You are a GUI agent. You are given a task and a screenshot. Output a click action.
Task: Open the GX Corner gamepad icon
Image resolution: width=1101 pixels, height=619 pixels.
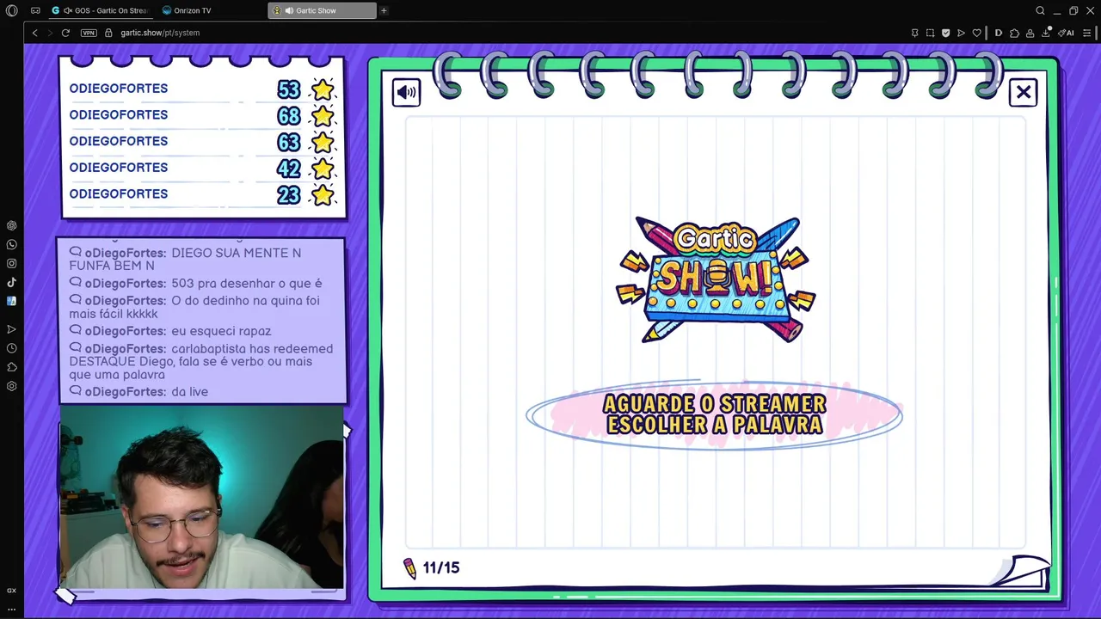pos(35,10)
